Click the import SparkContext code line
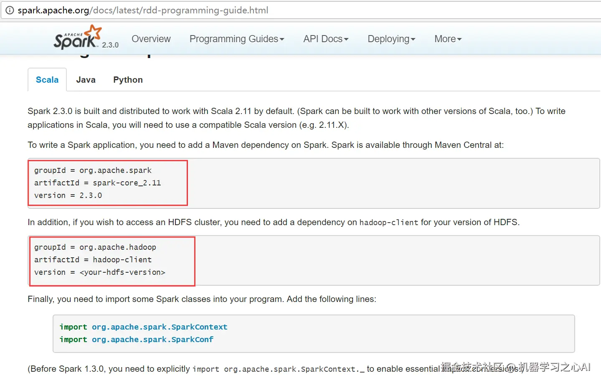601x383 pixels. 143,327
